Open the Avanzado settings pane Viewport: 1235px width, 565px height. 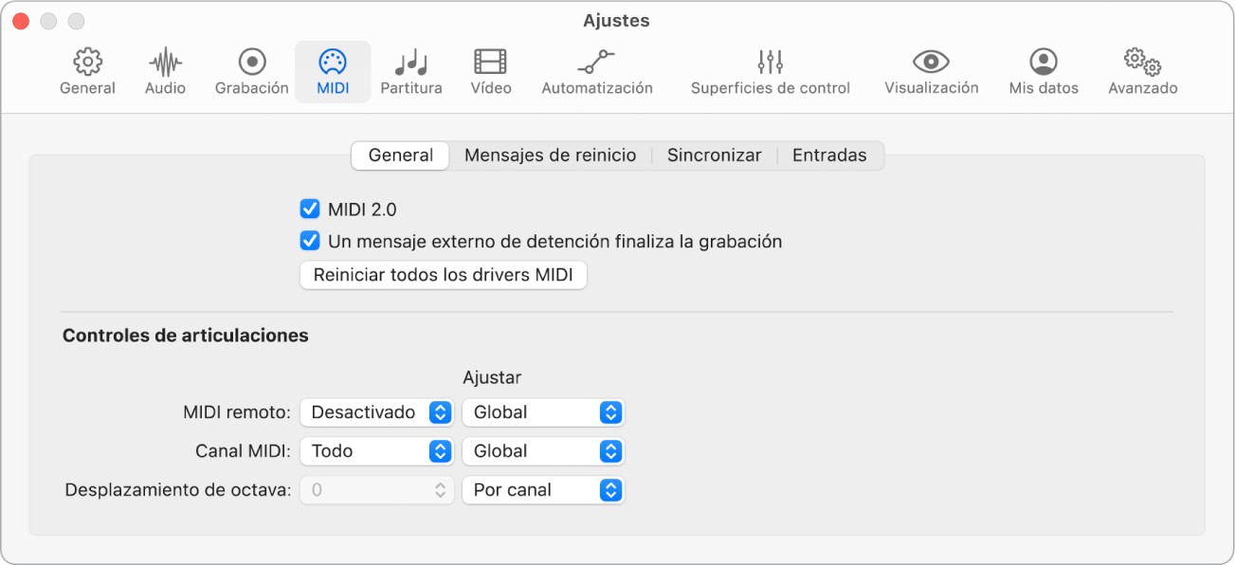coord(1142,71)
